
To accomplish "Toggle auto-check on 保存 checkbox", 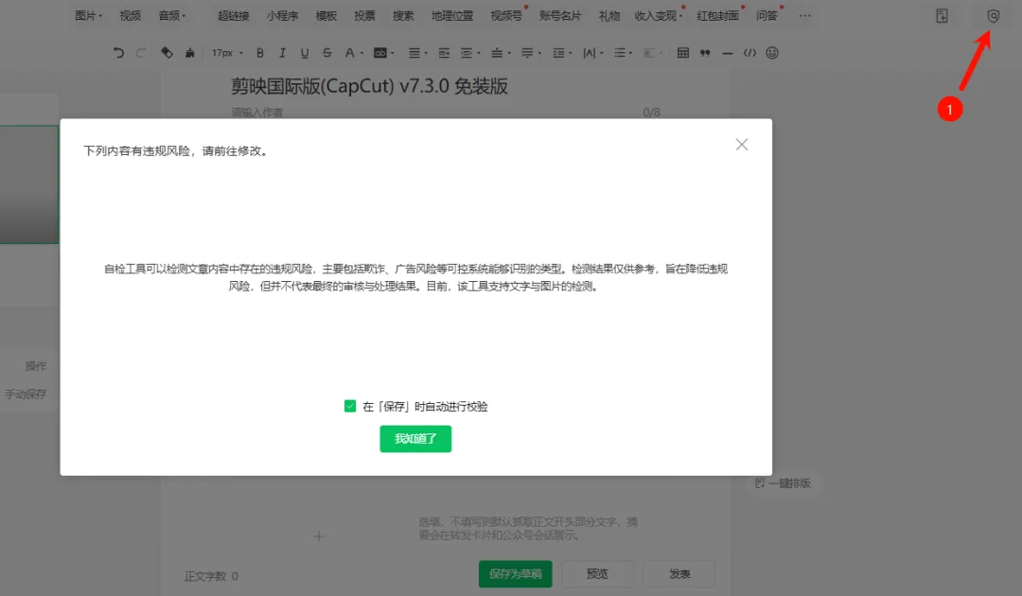I will (x=350, y=406).
